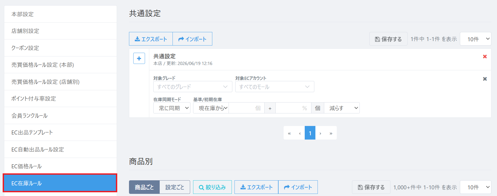The width and height of the screenshot is (497, 196).
Task: Open EC出品テンプレート in sidebar
Action: 60,132
